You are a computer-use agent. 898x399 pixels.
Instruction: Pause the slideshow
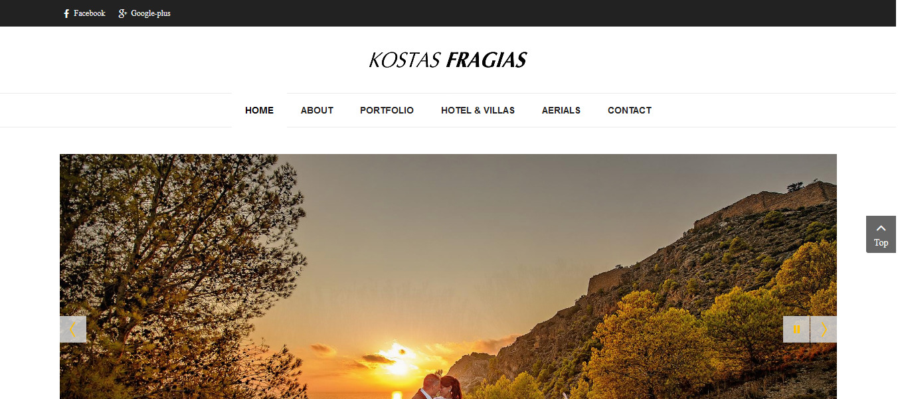tap(796, 329)
